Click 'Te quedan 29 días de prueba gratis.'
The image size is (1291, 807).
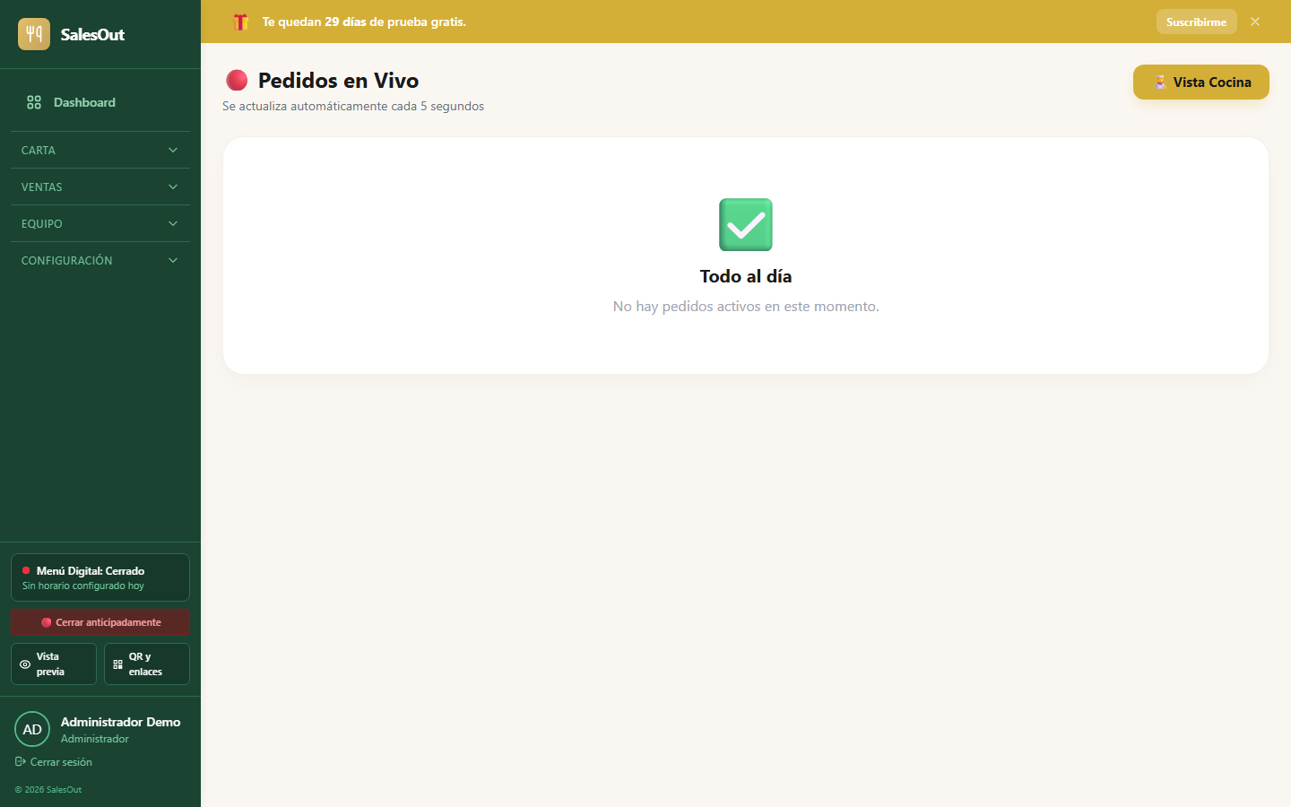tap(364, 22)
